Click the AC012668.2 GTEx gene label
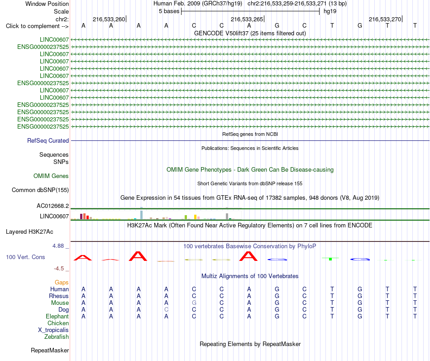Image resolution: width=430 pixels, height=361 pixels. point(53,206)
